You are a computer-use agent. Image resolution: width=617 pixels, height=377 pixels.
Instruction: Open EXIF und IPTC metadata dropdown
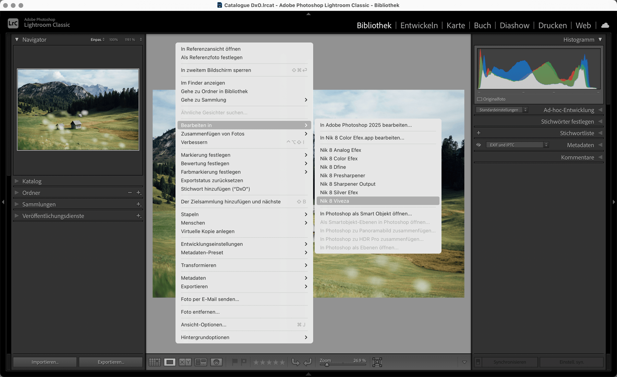pyautogui.click(x=517, y=145)
